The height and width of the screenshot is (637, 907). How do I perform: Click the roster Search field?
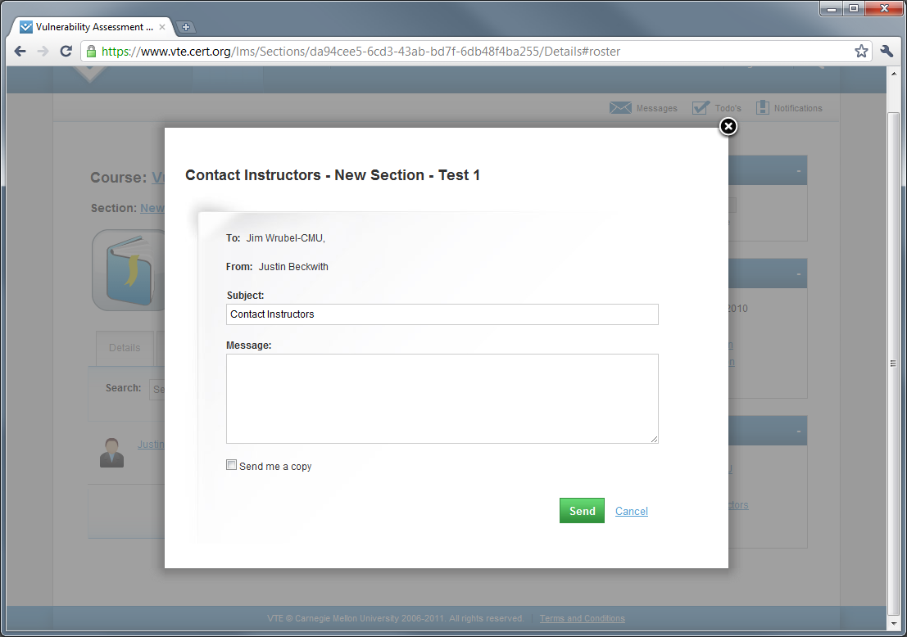click(x=156, y=390)
